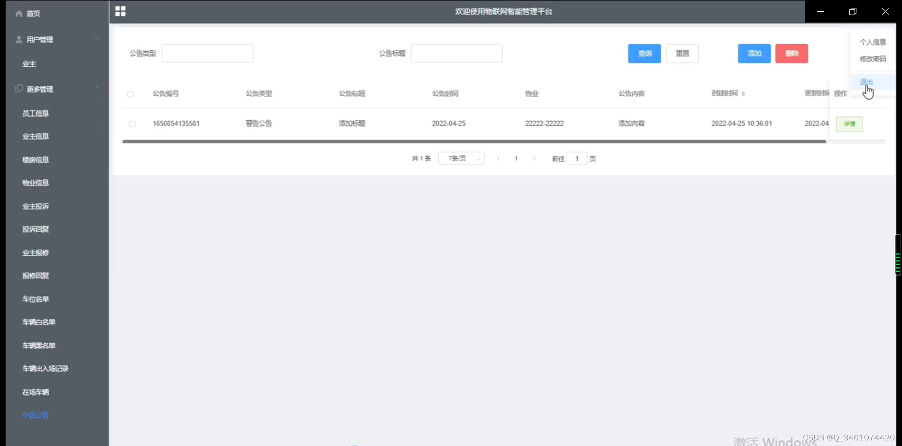Image resolution: width=902 pixels, height=446 pixels.
Task: Click the 警告公告 type cell
Action: [259, 123]
